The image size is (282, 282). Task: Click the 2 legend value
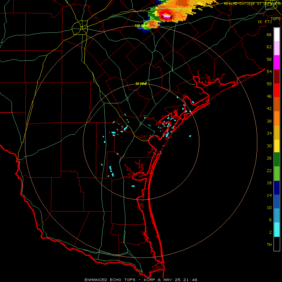[x=270, y=232]
